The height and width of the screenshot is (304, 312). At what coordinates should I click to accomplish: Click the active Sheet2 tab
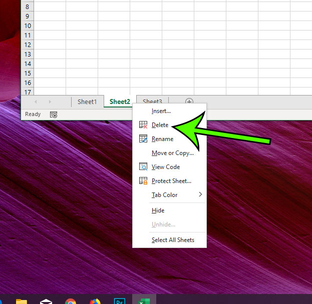coord(120,101)
